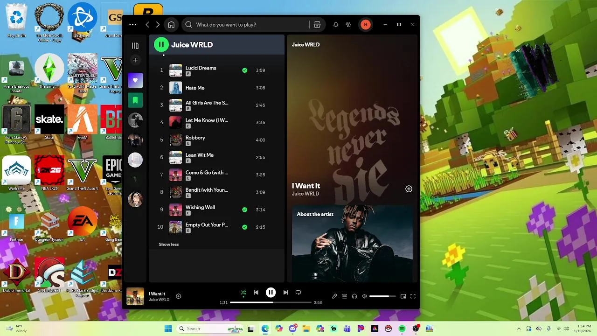This screenshot has height=336, width=597.
Task: Click the now playing album cover
Action: pyautogui.click(x=135, y=296)
